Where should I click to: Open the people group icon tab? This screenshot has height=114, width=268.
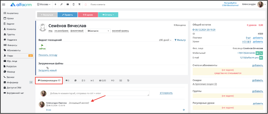[92, 81]
